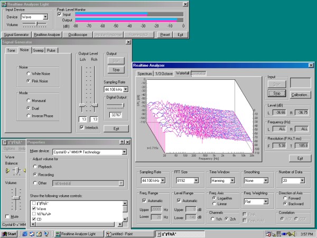Enable automatic Freq. Range

tap(144, 200)
